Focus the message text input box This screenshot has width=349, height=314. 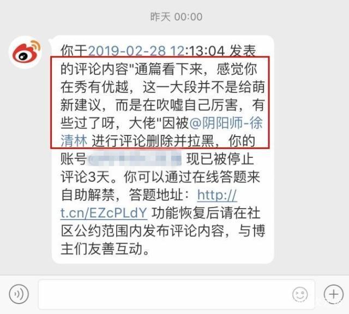177,294
